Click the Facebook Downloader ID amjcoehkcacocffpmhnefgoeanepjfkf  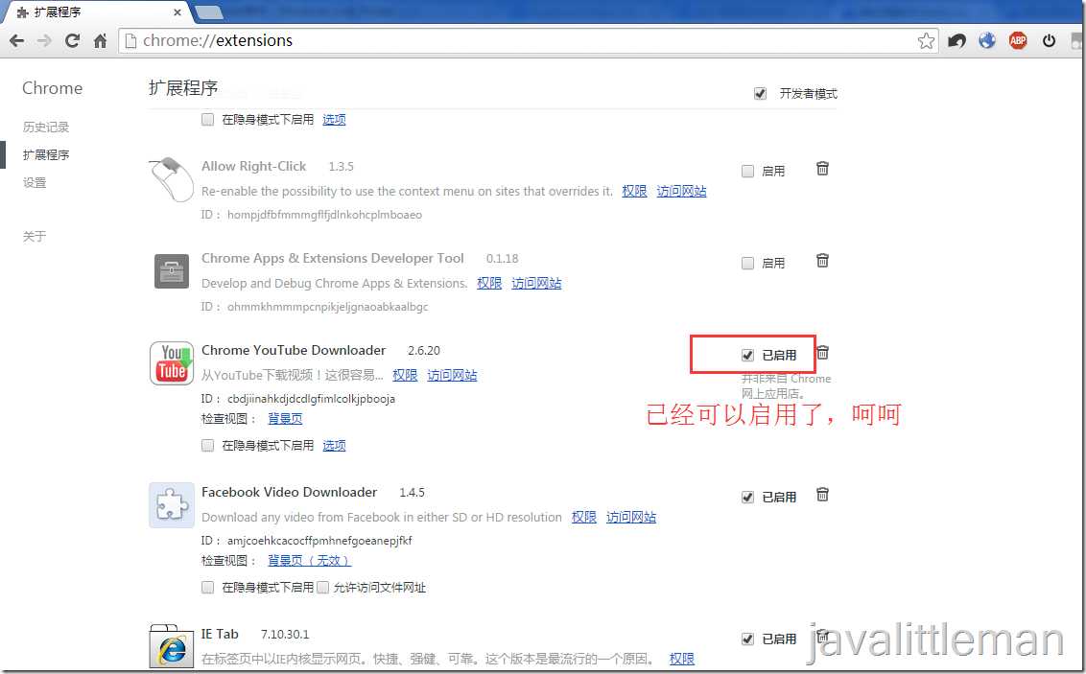319,541
